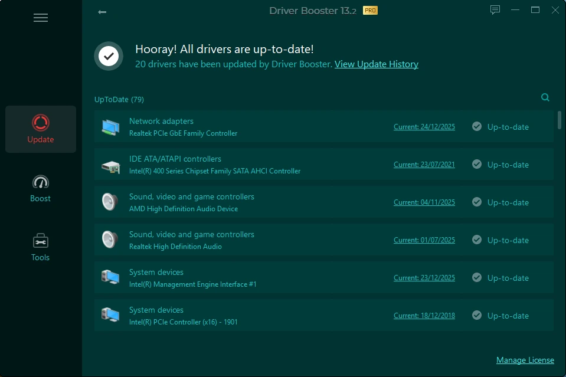Open the Boost section
Image resolution: width=566 pixels, height=377 pixels.
41,188
